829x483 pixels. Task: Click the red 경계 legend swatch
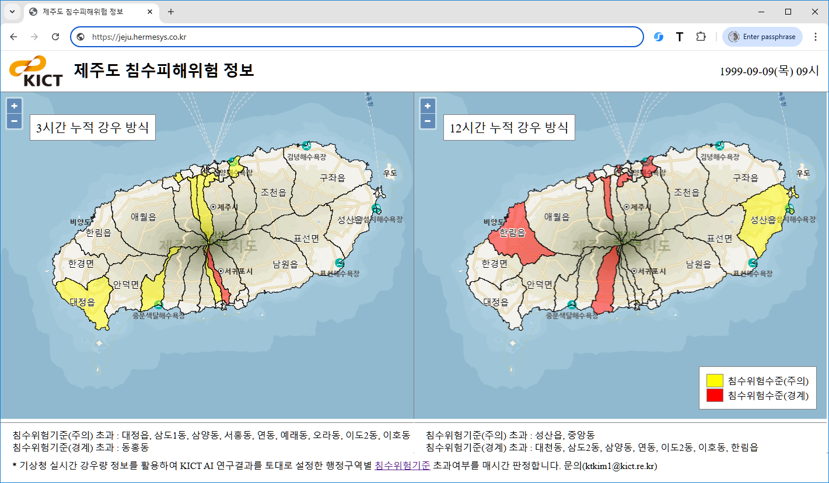coord(715,395)
